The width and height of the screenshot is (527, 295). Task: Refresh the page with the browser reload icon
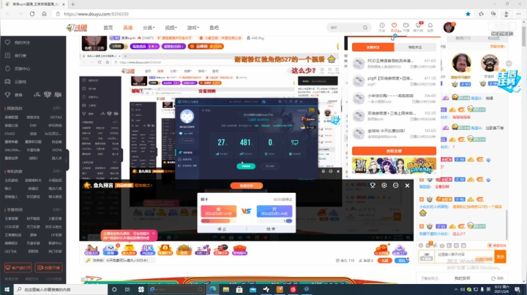coord(32,14)
